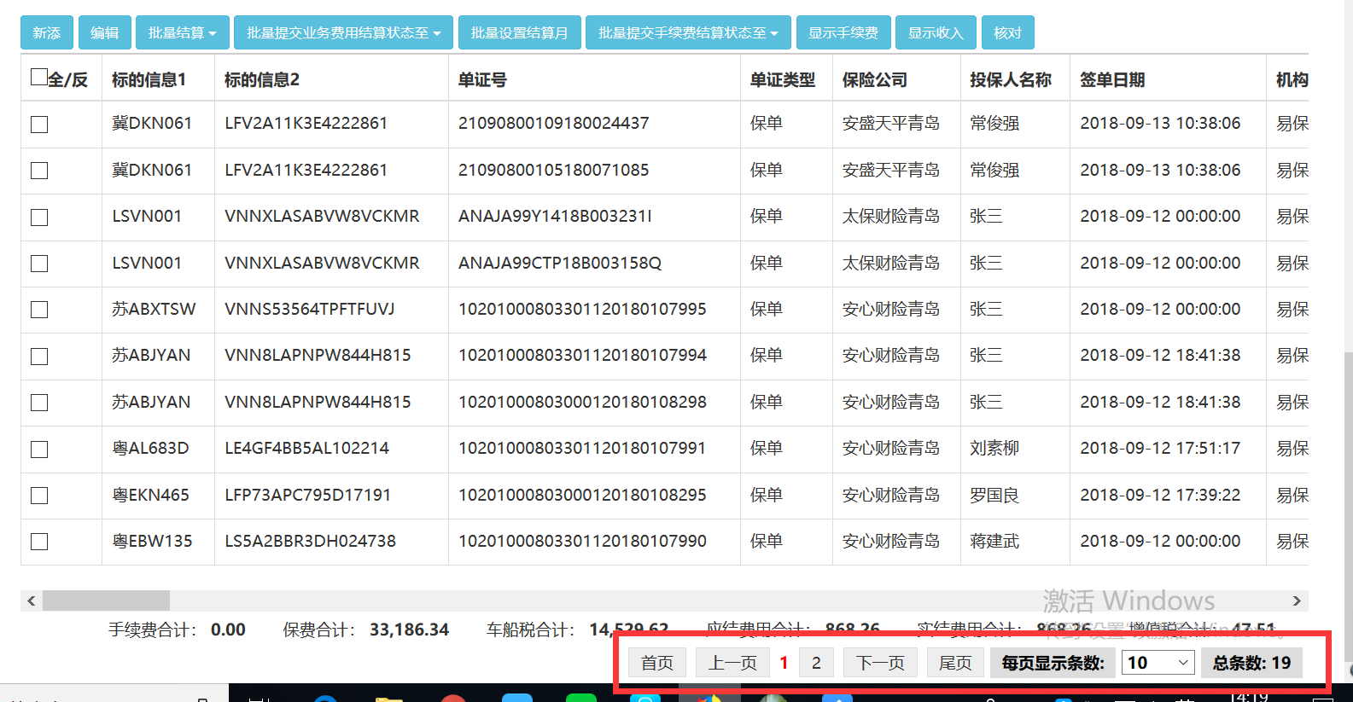Select the checkbox for 粤EKN465 row
Image resolution: width=1353 pixels, height=702 pixels.
point(39,496)
